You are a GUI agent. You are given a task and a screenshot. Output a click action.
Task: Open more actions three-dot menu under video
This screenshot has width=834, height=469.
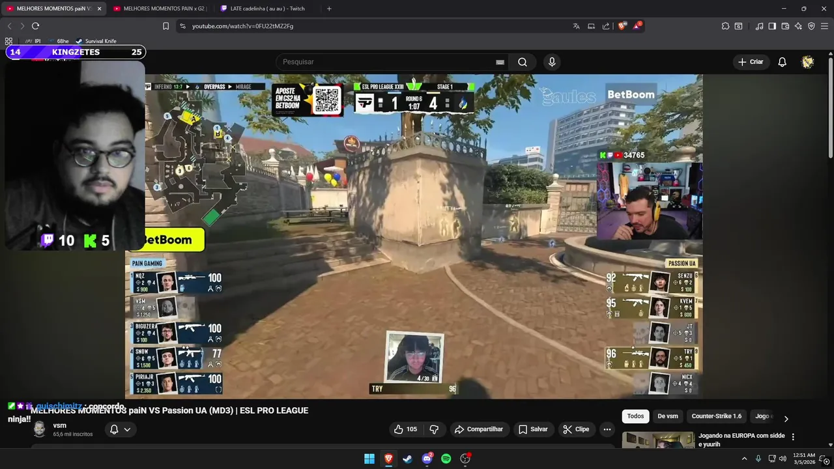point(607,429)
